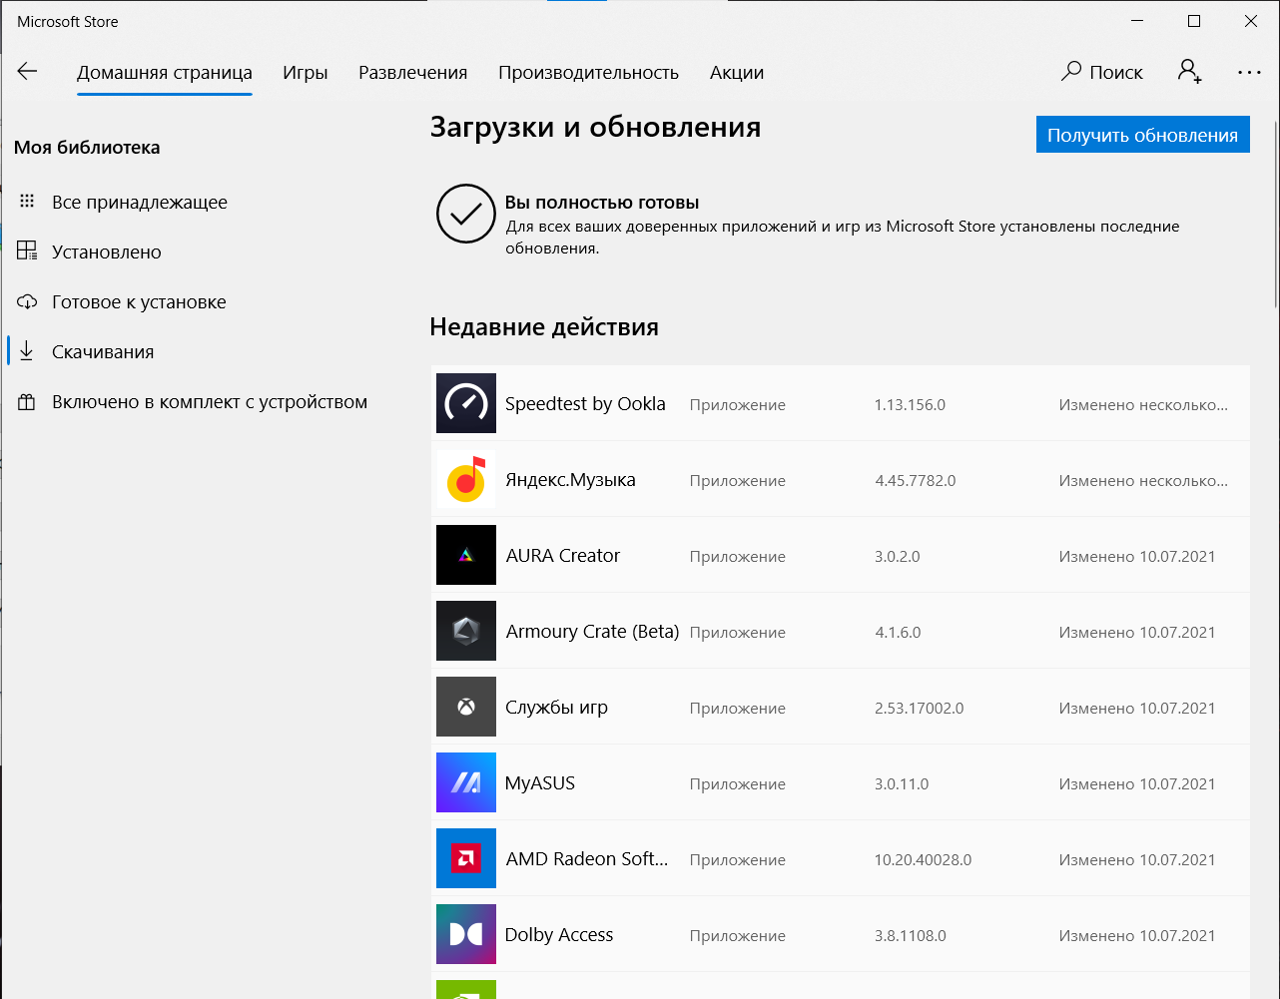Click the Вы полностью готовы status text

tap(602, 203)
